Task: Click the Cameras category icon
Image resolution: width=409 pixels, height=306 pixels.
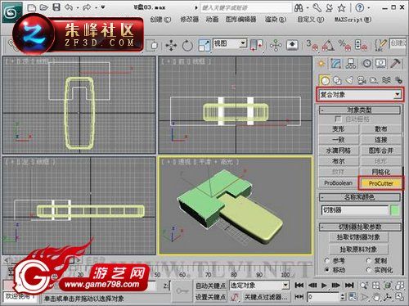Action: [x=362, y=80]
